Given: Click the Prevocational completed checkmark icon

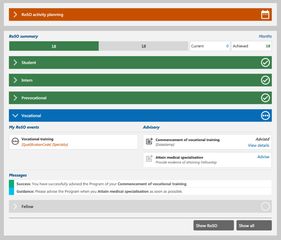Looking at the screenshot, I should 265,98.
